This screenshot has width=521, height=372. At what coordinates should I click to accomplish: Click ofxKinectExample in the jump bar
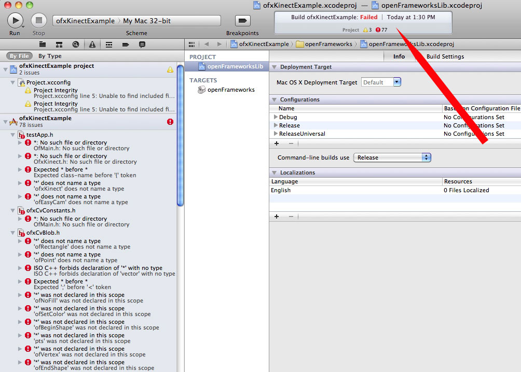pyautogui.click(x=260, y=44)
